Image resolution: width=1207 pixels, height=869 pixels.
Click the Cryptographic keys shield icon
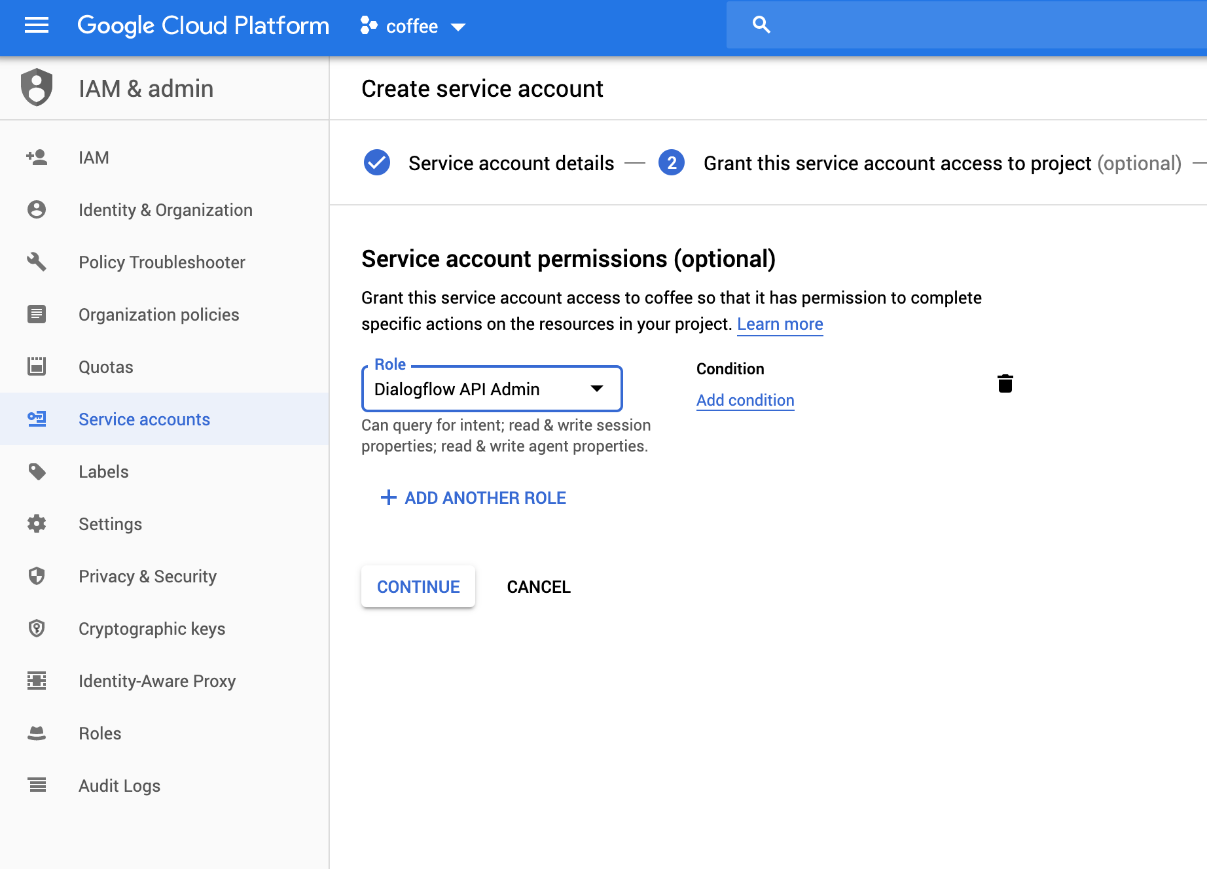(37, 628)
